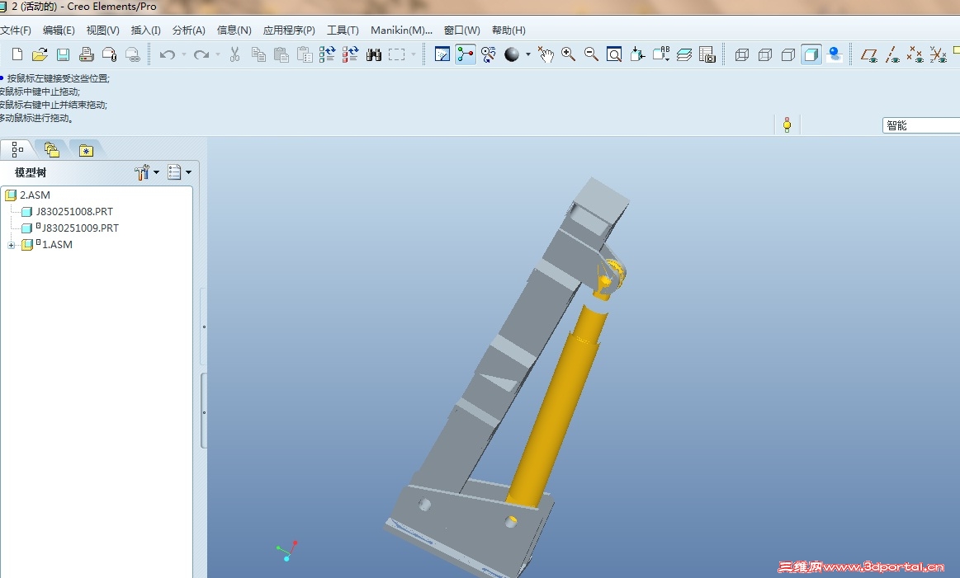Open the appearance sphere dropdown arrow
The width and height of the screenshot is (960, 578).
(527, 54)
